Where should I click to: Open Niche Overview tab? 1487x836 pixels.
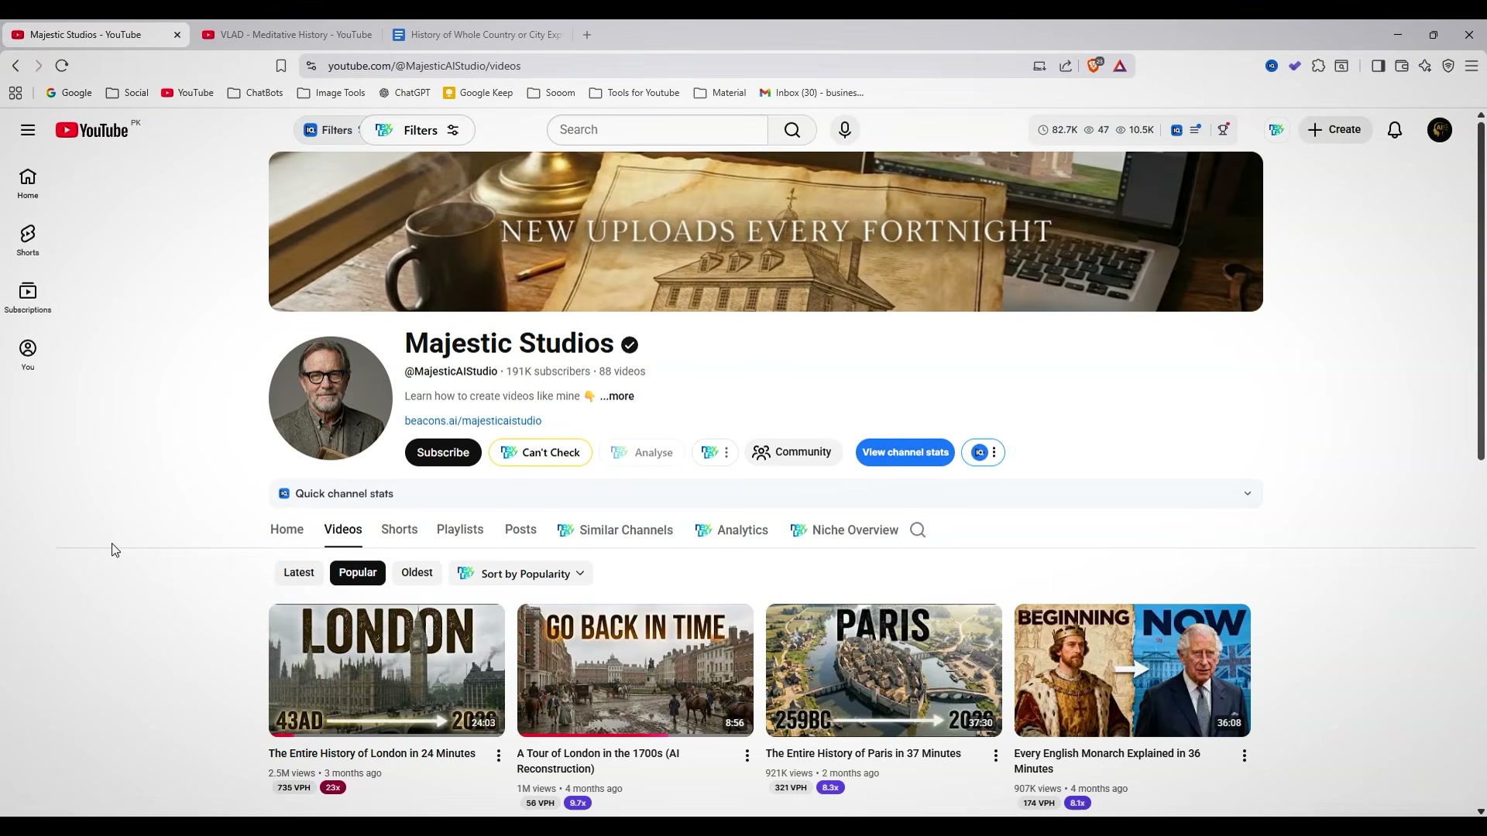coord(844,530)
